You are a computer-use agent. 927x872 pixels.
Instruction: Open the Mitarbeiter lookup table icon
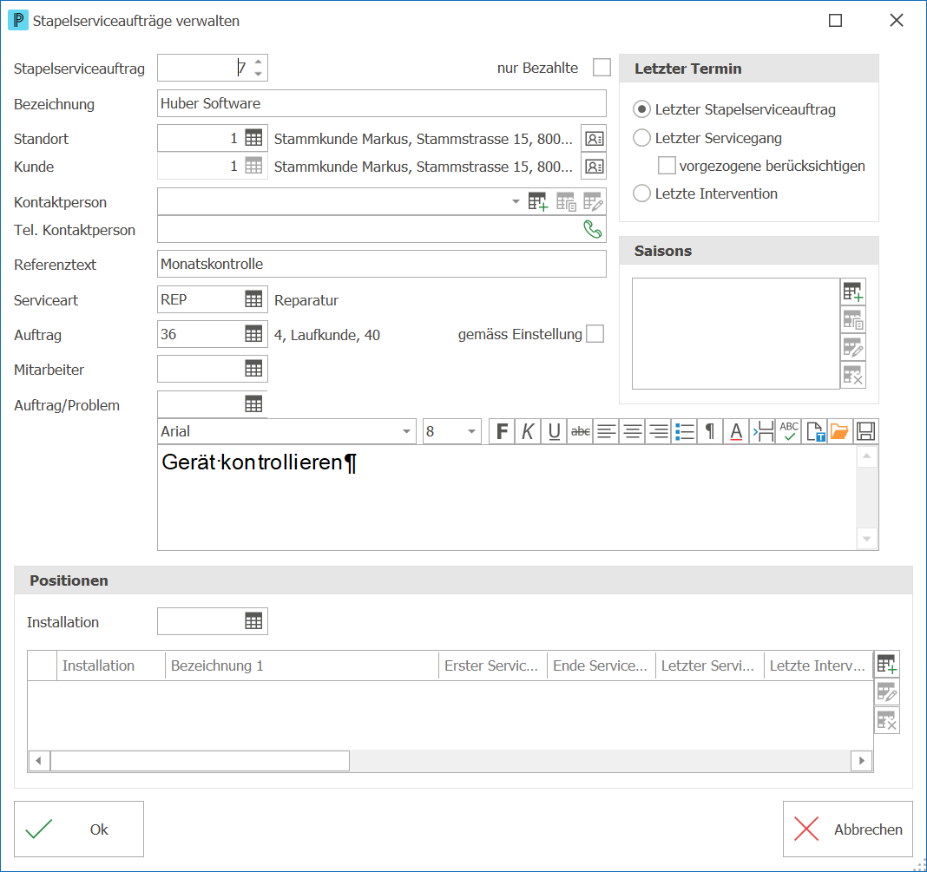253,370
